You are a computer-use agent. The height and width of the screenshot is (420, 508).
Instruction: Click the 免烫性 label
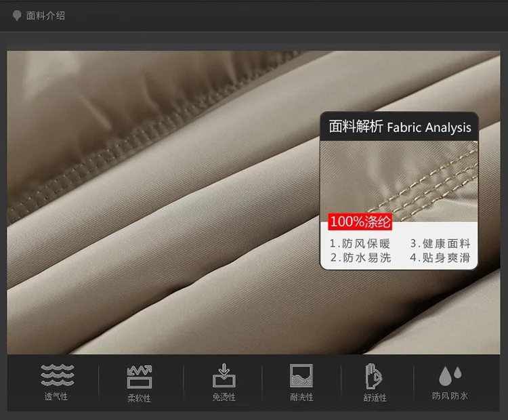(224, 397)
